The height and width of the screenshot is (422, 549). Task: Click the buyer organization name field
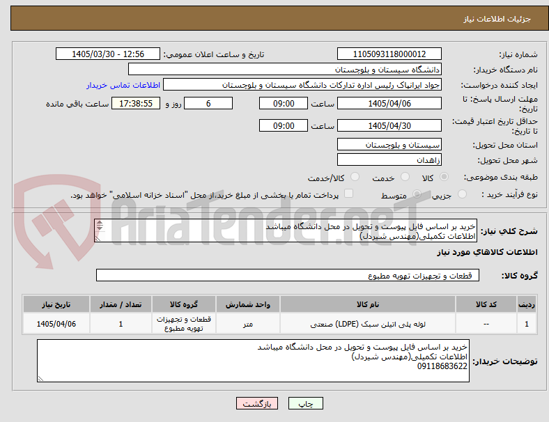coord(285,69)
